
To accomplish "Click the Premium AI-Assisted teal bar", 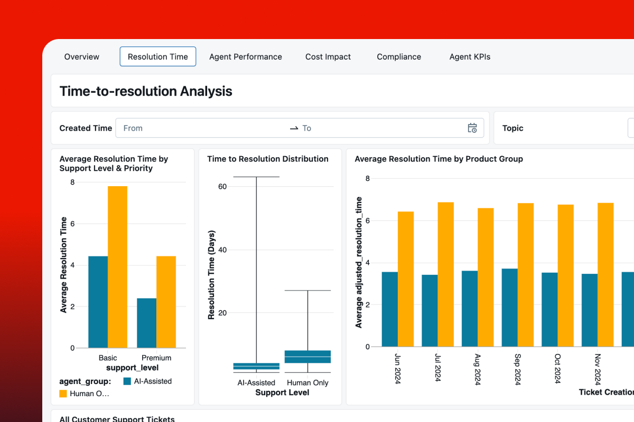I will pos(146,323).
